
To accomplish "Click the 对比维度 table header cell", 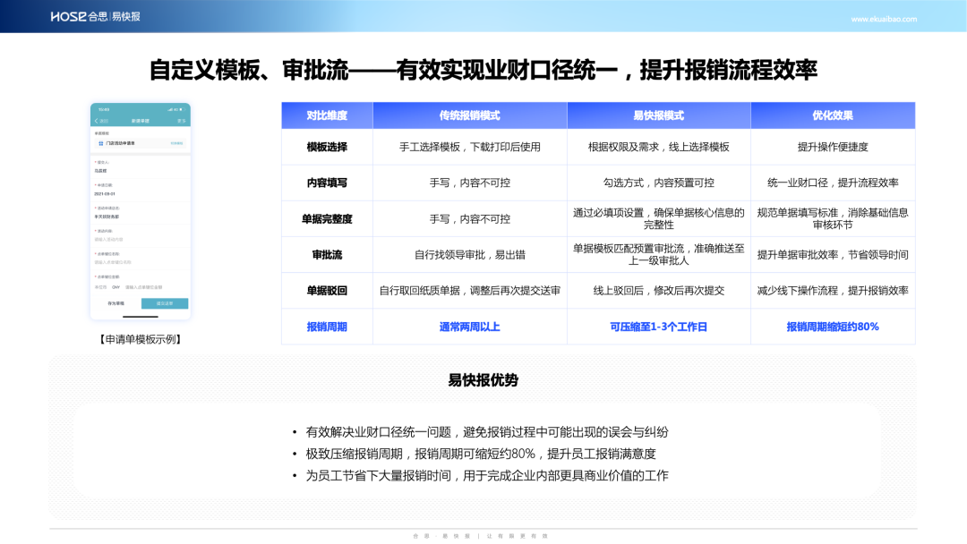I will coord(327,115).
